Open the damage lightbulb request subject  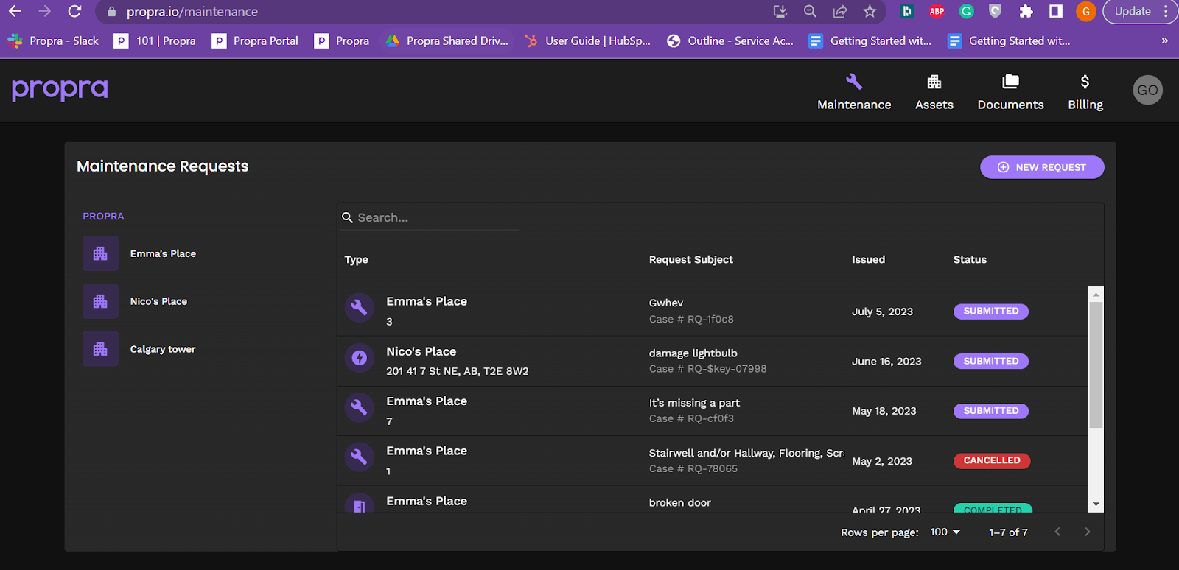coord(693,353)
